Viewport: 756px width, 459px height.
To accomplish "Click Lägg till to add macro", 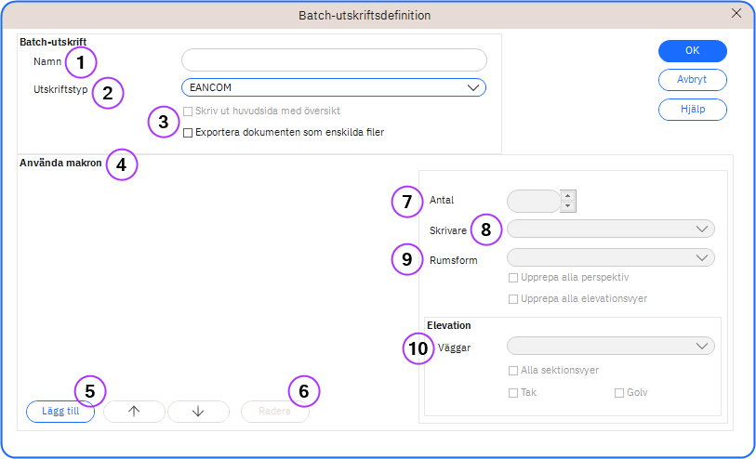I will [60, 412].
